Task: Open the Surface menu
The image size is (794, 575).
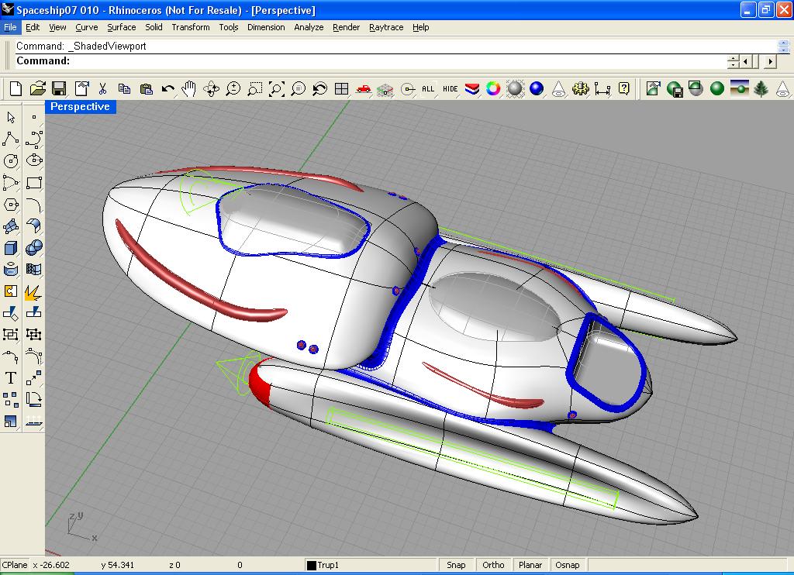Action: [x=122, y=27]
